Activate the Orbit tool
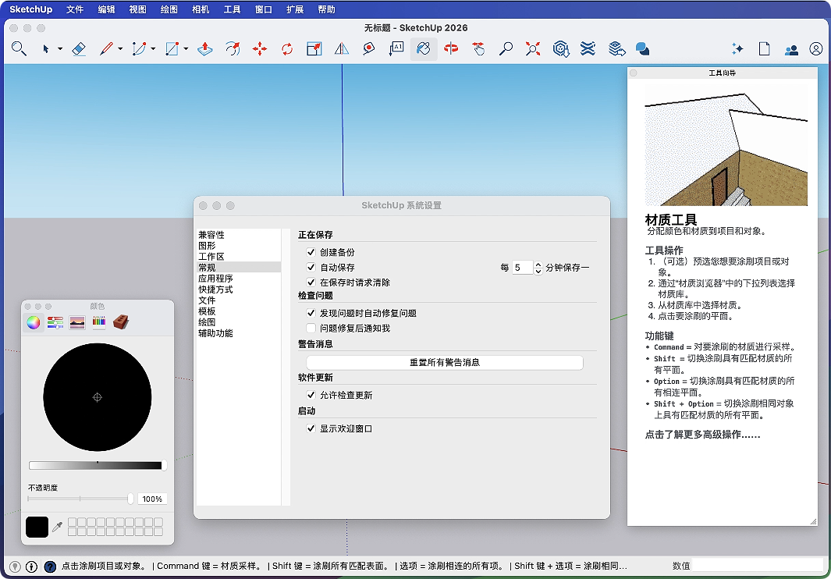831x579 pixels. pos(451,49)
